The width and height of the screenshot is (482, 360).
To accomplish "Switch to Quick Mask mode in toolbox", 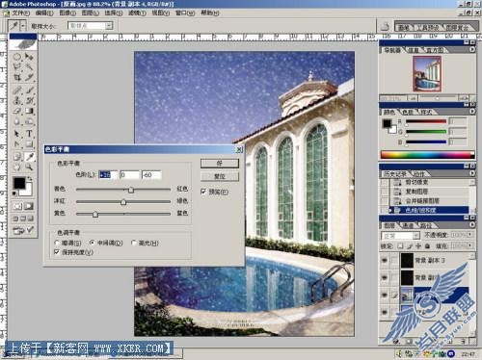I will click(29, 206).
